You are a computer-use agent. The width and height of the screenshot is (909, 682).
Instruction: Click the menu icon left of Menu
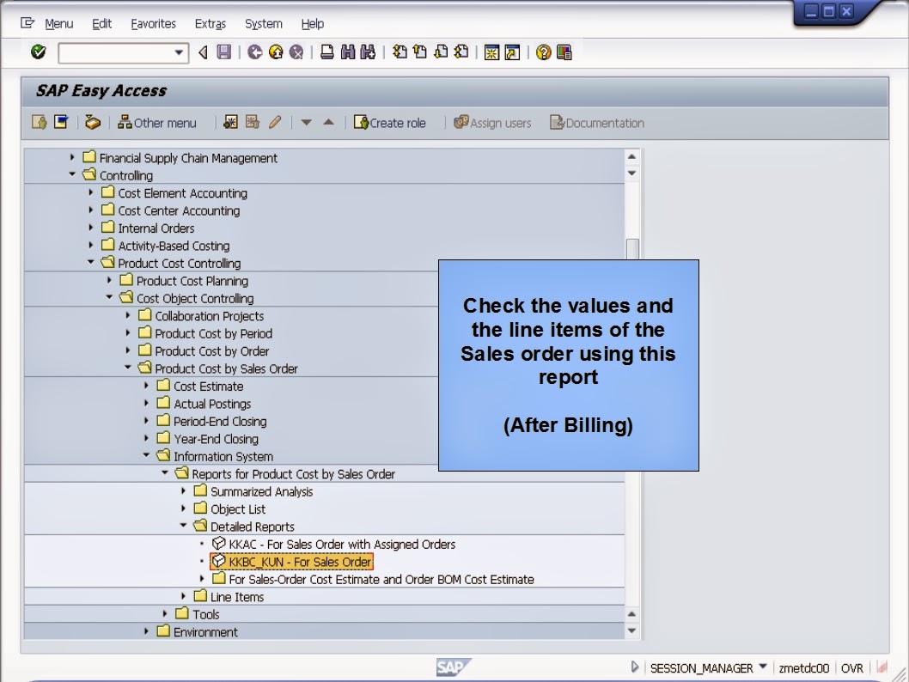(27, 23)
